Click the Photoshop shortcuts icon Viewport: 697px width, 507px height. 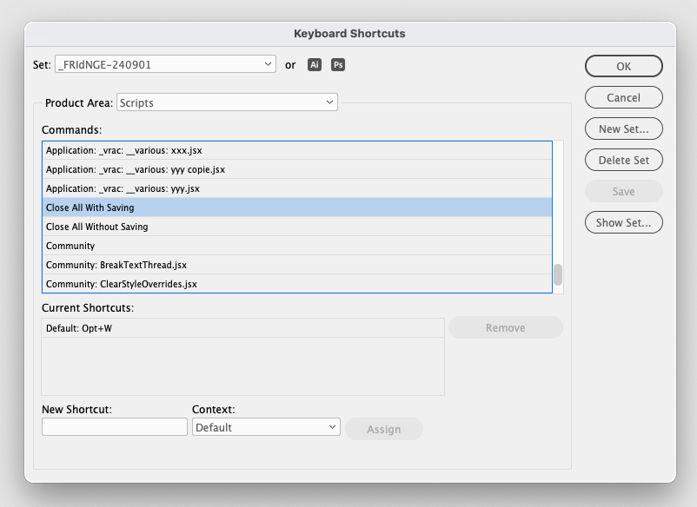pyautogui.click(x=338, y=65)
